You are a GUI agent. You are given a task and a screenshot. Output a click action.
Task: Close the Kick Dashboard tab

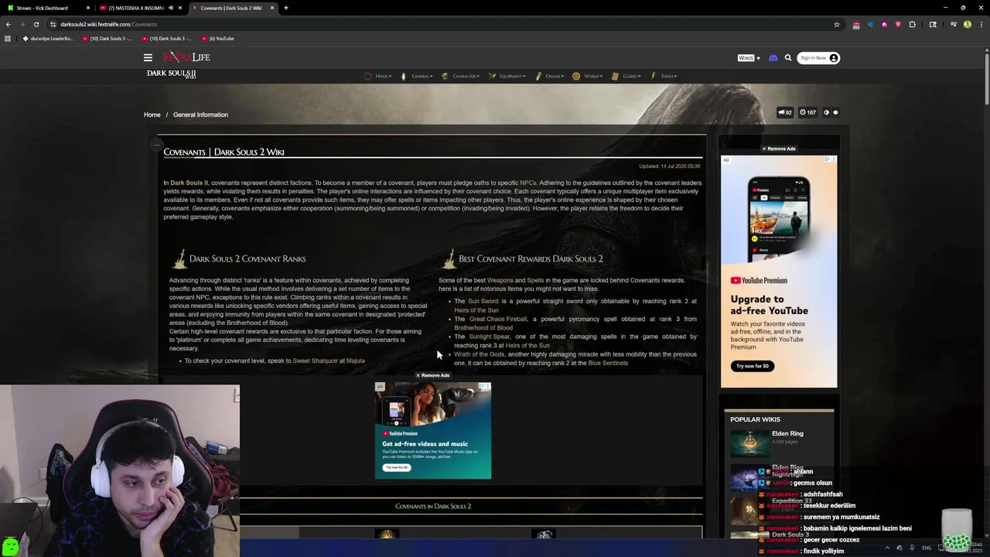[88, 8]
